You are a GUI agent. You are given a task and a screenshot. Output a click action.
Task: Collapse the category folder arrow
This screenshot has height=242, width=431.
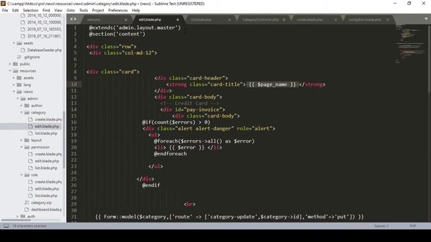22,112
